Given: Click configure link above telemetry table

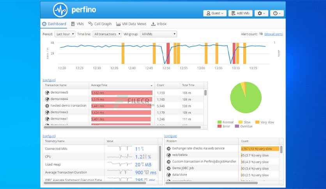Looking at the screenshot, I should coord(49,136).
